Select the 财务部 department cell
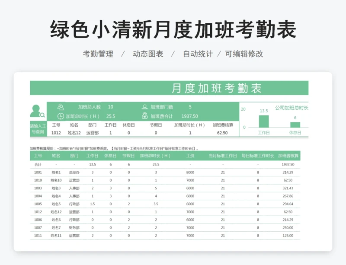346x265 pixels. 74,228
